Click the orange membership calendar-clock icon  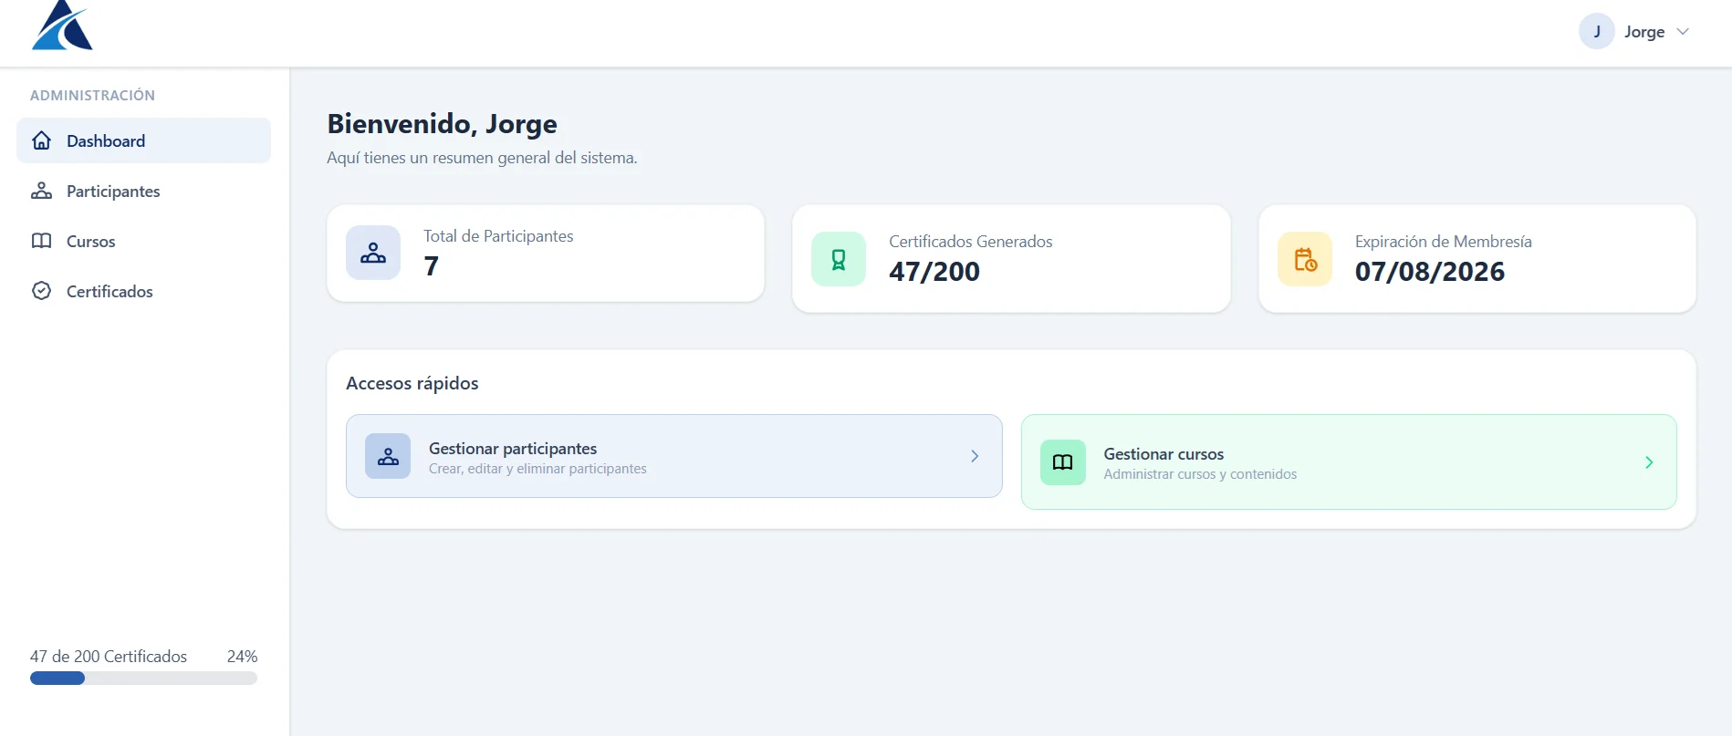(1305, 259)
